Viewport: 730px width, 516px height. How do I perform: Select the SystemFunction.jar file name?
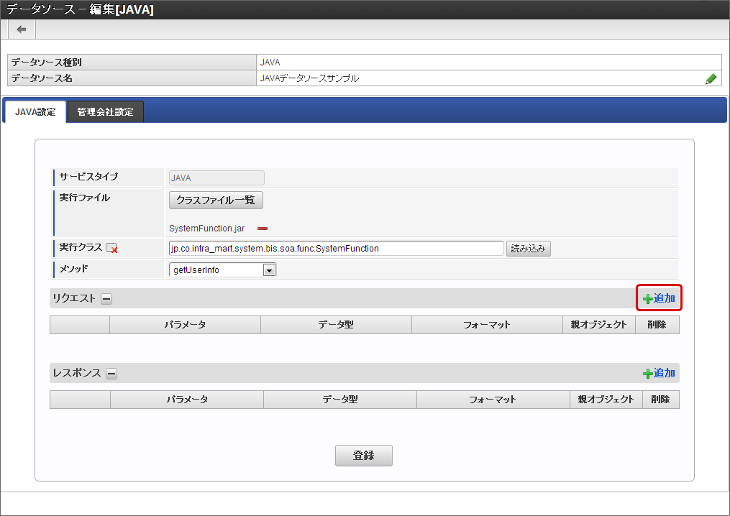point(206,229)
